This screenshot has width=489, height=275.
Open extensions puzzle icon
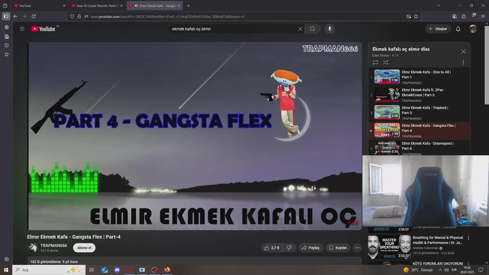pos(463,16)
